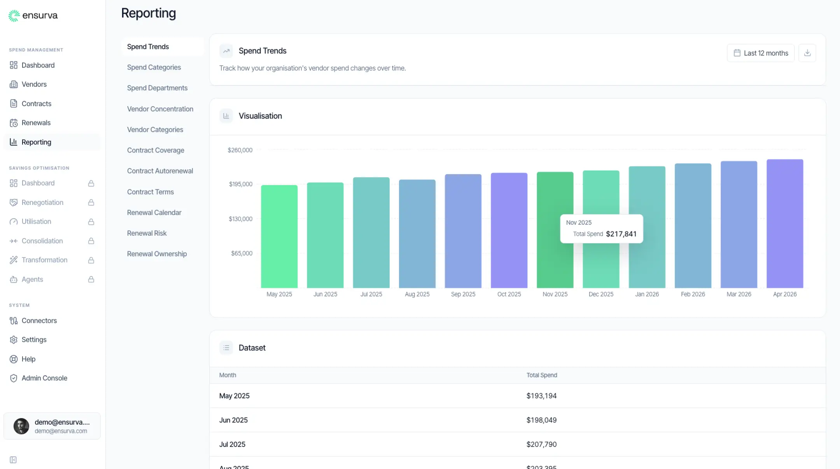Open the Spend Management Dashboard
Screen dimensions: 840x469
click(x=38, y=65)
